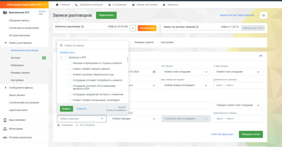Open calendar picker icon in date field
This screenshot has width=282, height=147.
[x=154, y=72]
